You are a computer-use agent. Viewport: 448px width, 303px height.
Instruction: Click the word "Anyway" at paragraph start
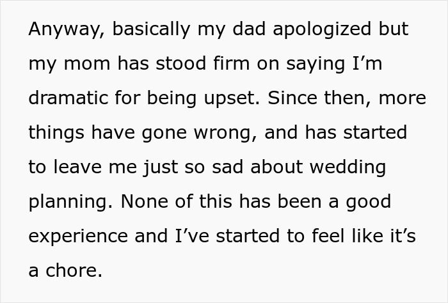tap(61, 29)
